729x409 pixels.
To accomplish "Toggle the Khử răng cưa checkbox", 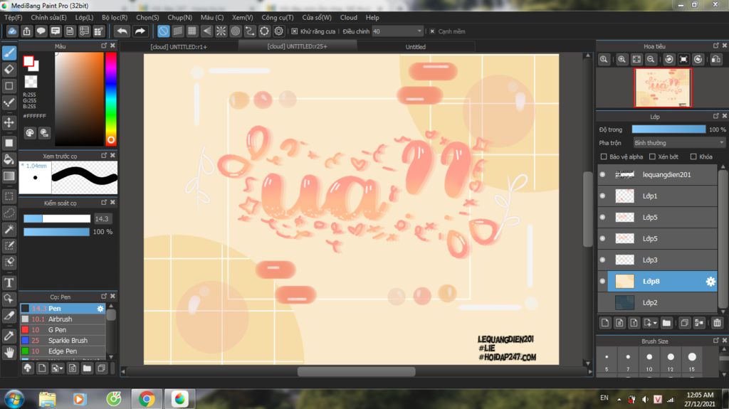I will click(294, 31).
